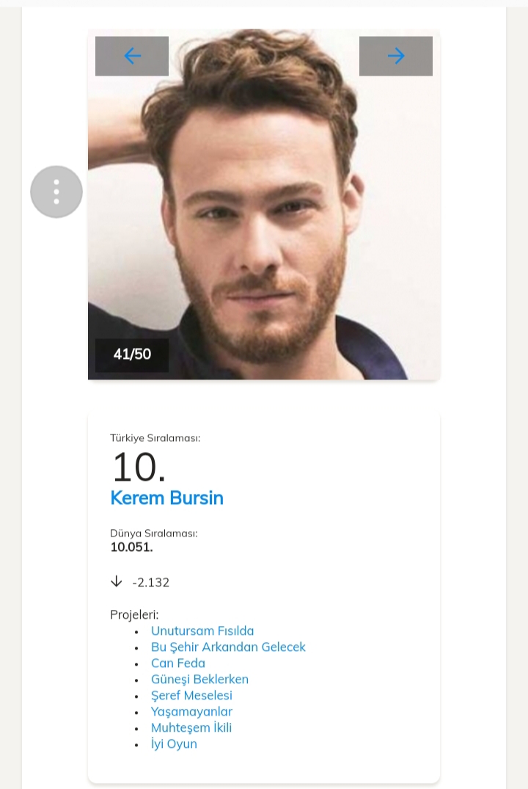
Task: Open the Unutursam Fısılda project link
Action: [202, 631]
